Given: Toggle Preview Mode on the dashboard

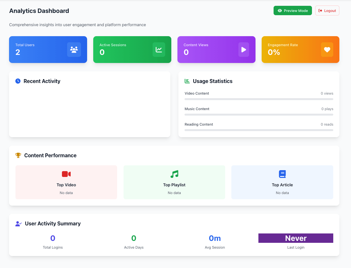Looking at the screenshot, I should coord(293,11).
